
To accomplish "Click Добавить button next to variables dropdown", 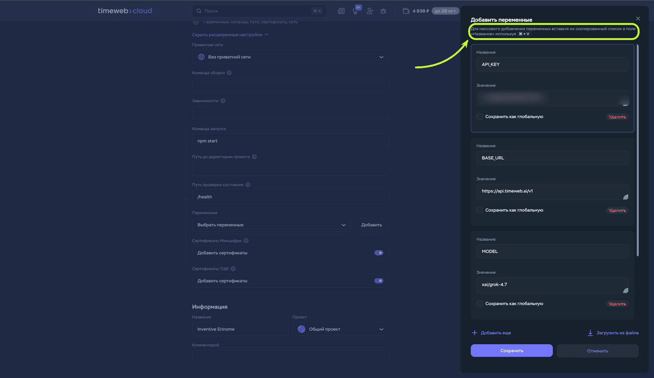I will click(372, 225).
